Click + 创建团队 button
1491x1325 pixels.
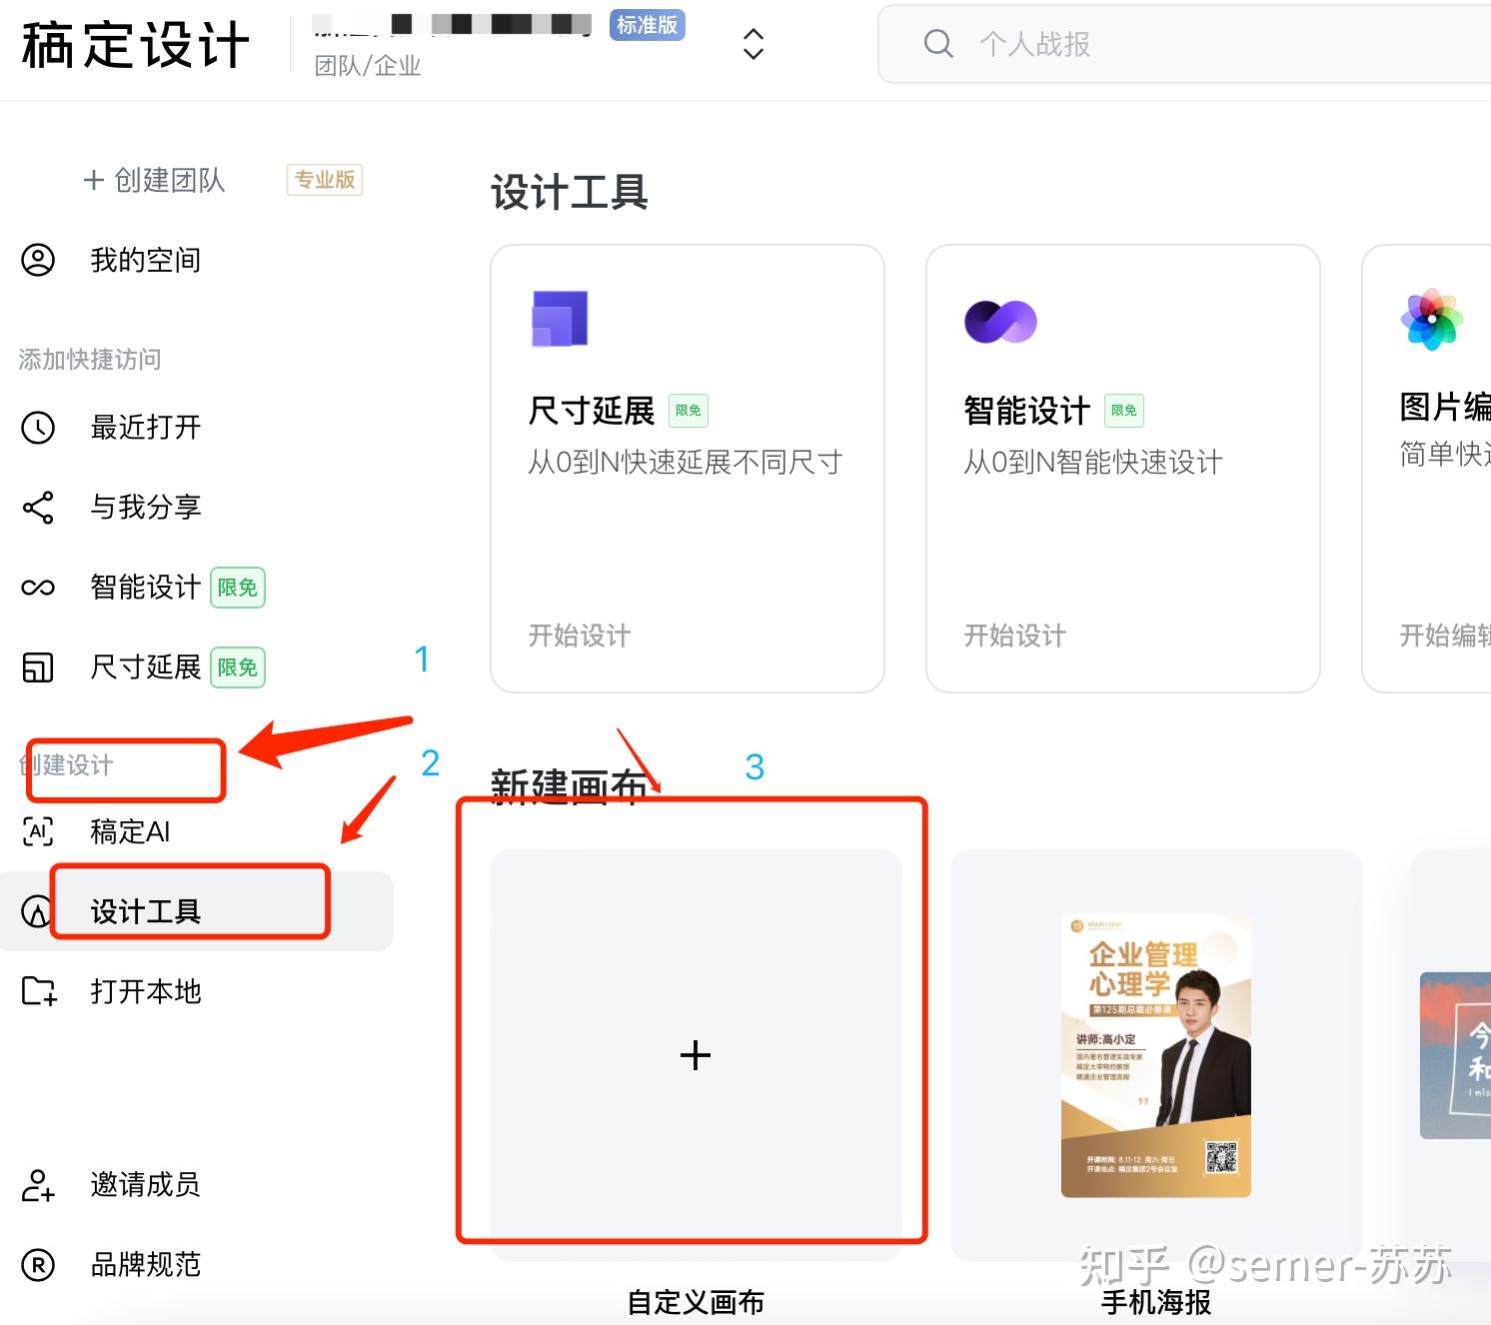[x=155, y=180]
